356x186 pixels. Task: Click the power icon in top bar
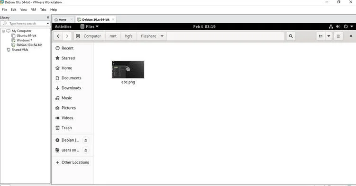pos(346,26)
